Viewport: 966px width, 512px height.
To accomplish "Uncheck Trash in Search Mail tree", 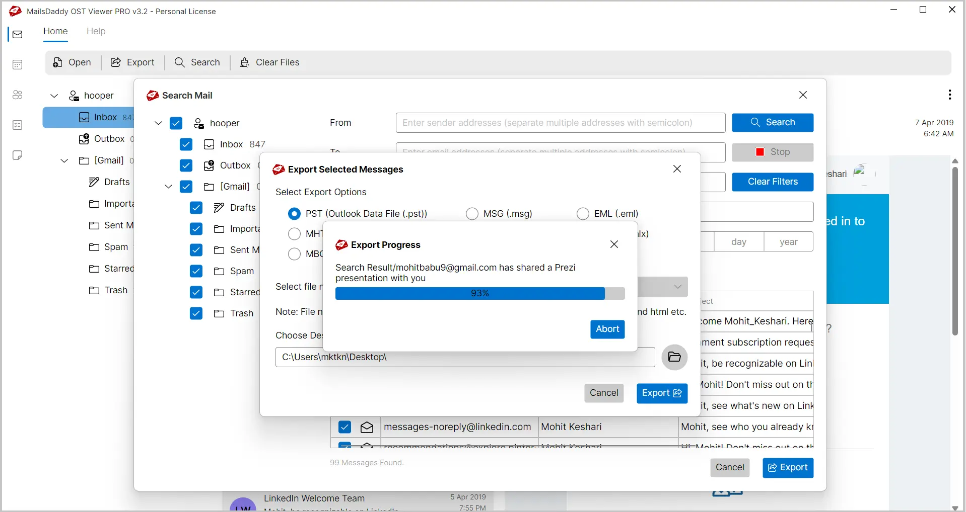I will tap(196, 313).
